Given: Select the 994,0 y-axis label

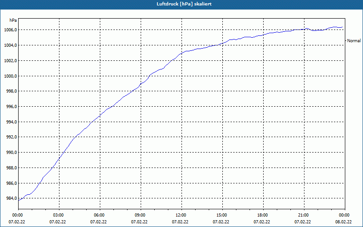Looking at the screenshot, I should [11, 122].
